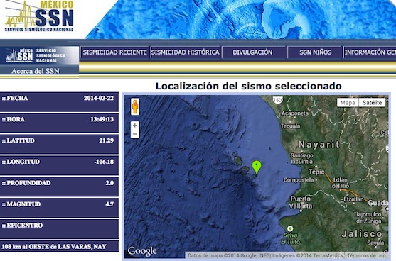Click the Fecha value 2014-03-22
Image resolution: width=396 pixels, height=261 pixels.
pyautogui.click(x=99, y=99)
